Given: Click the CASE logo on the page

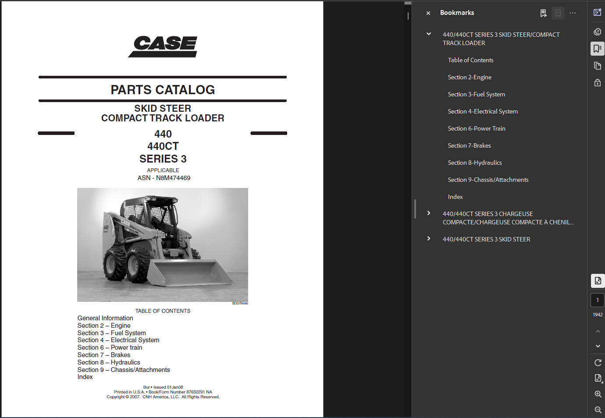Looking at the screenshot, I should (x=163, y=46).
